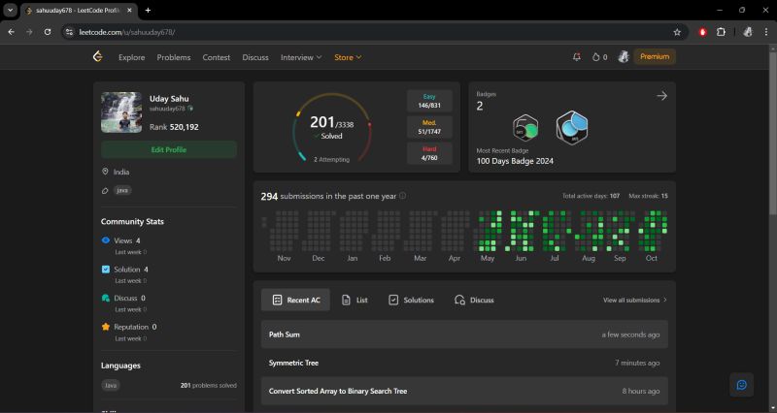
Task: Click the floating chat support icon
Action: (741, 385)
